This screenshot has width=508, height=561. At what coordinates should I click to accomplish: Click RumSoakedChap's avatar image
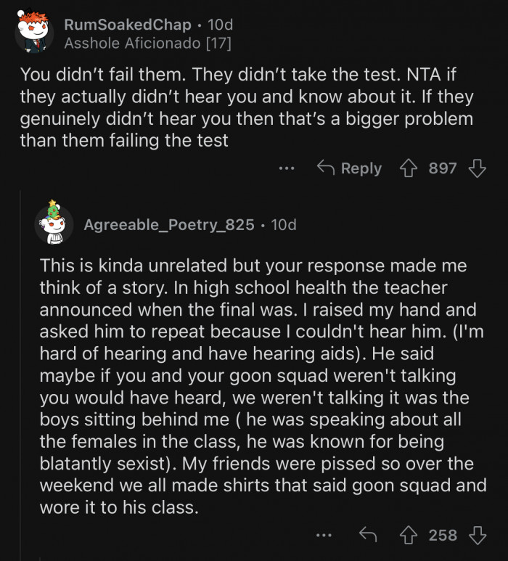click(34, 33)
